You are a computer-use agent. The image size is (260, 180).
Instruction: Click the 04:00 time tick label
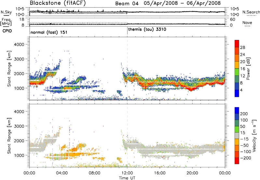62,173
